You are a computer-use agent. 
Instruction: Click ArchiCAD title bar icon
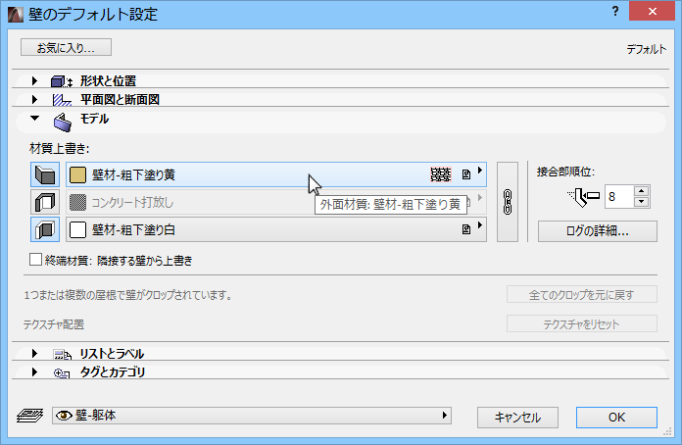(16, 15)
